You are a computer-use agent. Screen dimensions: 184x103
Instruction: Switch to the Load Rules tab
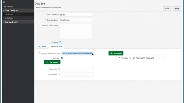(x=41, y=46)
